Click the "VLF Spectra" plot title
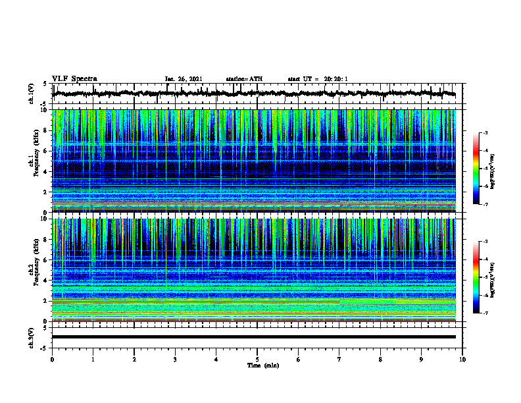 [x=74, y=79]
